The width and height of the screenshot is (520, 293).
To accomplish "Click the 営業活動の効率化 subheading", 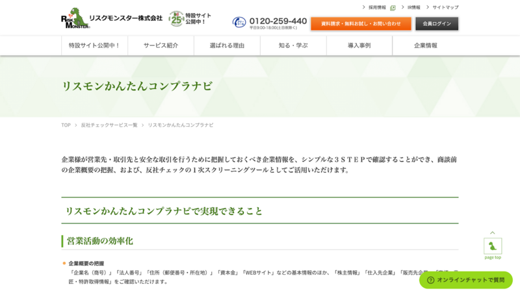I will [100, 241].
